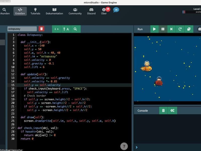Click the decrease font size button

(x=57, y=29)
